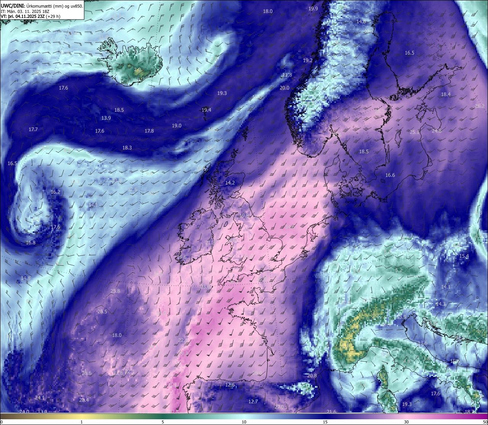
Task: Click the "16.8" value on the map
Action: click(x=30, y=242)
